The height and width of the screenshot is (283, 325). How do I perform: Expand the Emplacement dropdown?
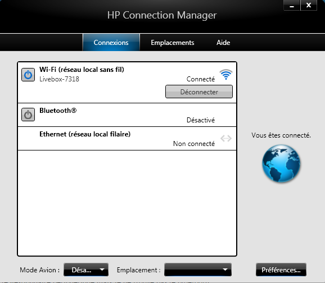click(198, 270)
